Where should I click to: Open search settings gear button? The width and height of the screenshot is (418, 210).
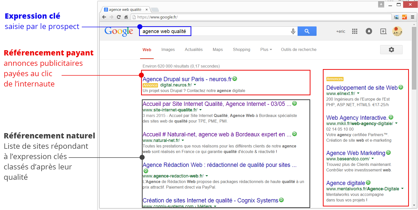coord(391,50)
